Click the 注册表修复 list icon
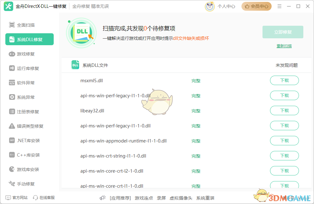The width and height of the screenshot is (314, 204). tap(12, 111)
